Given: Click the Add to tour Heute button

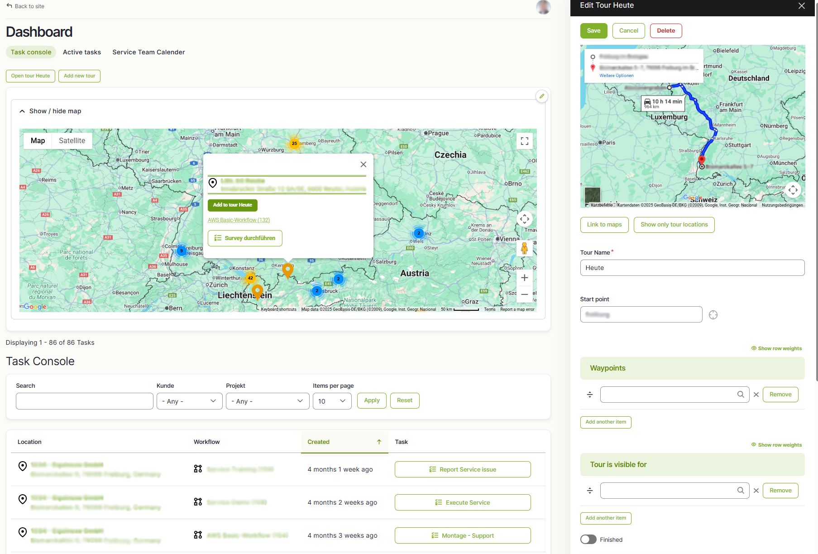Looking at the screenshot, I should [x=232, y=205].
